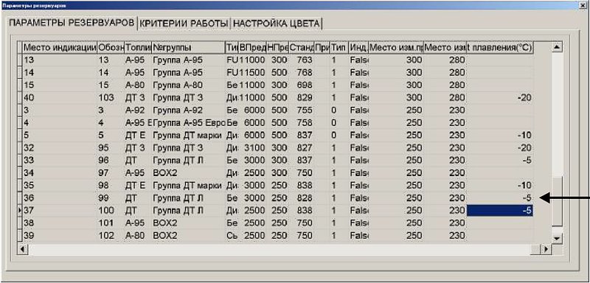Image resolution: width=590 pixels, height=283 pixels.
Task: Select the highlighted -5 cell in row 37
Action: click(500, 211)
